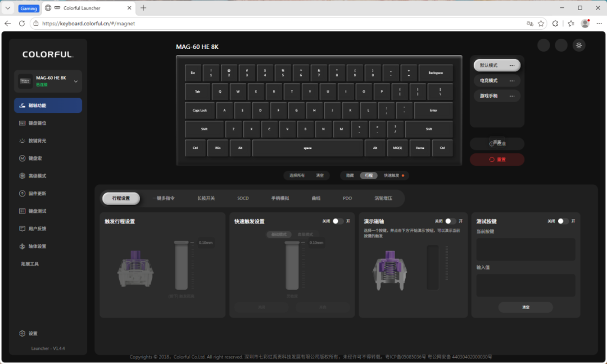Open browser three-dot settings menu
The image size is (607, 364).
point(599,24)
